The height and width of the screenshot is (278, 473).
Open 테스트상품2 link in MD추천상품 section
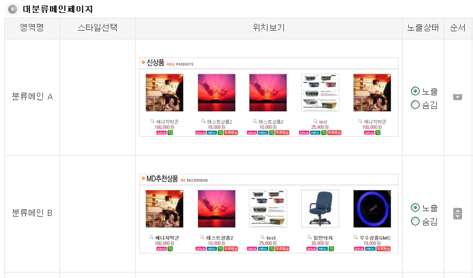pos(220,238)
